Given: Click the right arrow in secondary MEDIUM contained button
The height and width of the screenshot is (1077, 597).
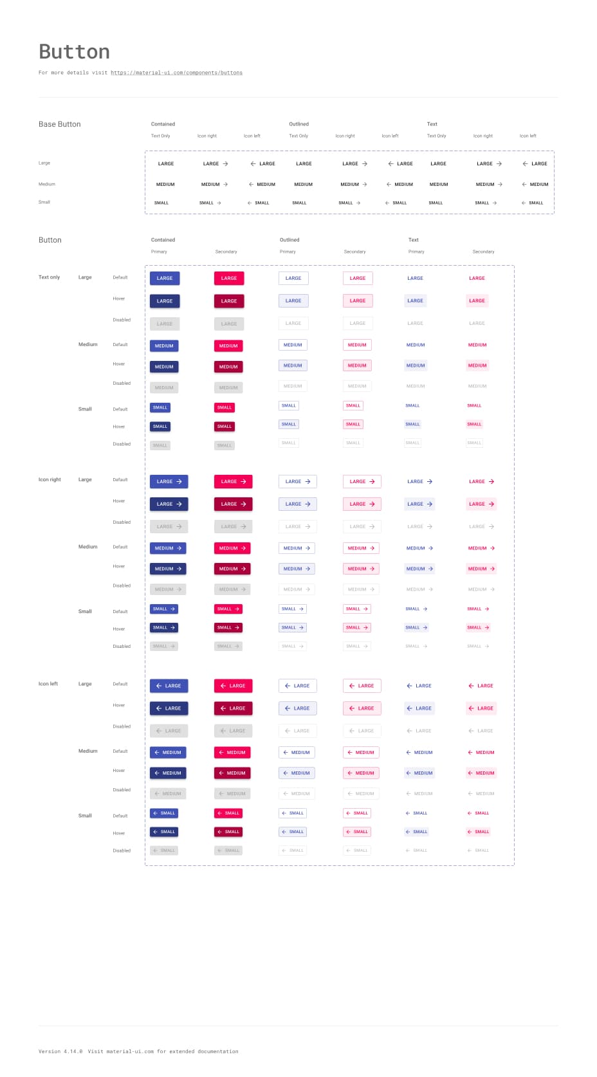Looking at the screenshot, I should click(x=243, y=548).
